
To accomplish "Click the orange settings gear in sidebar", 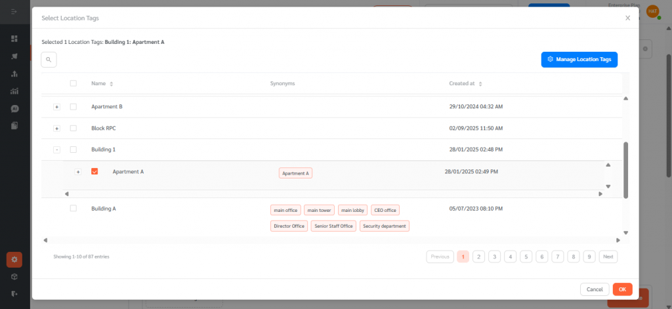I will point(14,259).
